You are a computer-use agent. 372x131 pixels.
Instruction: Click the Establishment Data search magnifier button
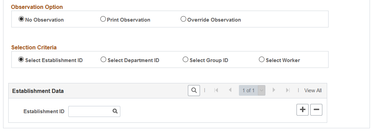[194, 91]
